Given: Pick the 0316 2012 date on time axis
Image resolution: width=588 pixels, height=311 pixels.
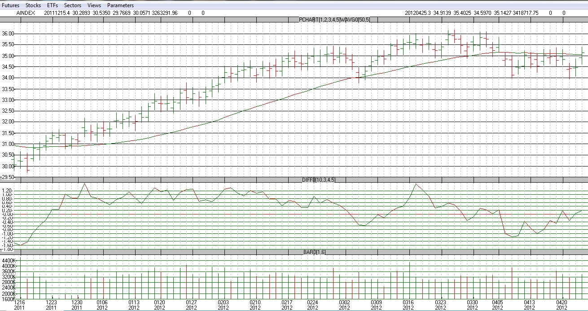Looking at the screenshot, I should (408, 305).
